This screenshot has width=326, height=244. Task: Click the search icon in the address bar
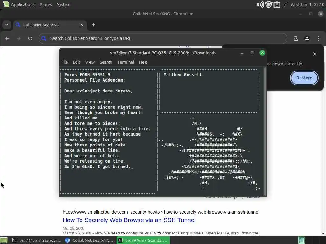click(x=44, y=38)
